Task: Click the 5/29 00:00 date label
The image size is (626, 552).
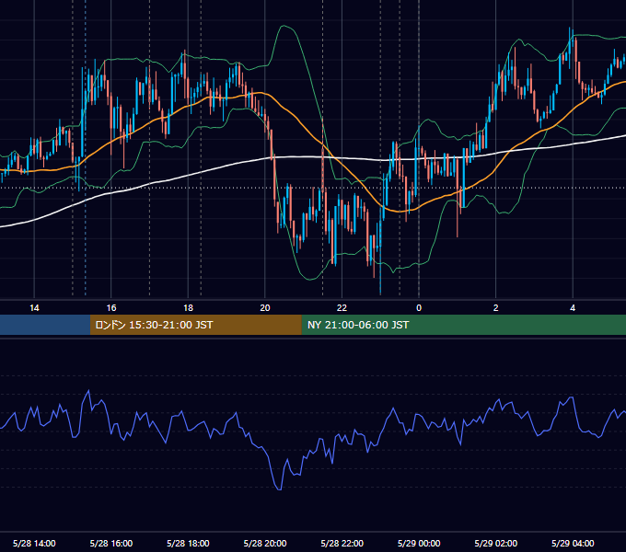Action: point(419,543)
